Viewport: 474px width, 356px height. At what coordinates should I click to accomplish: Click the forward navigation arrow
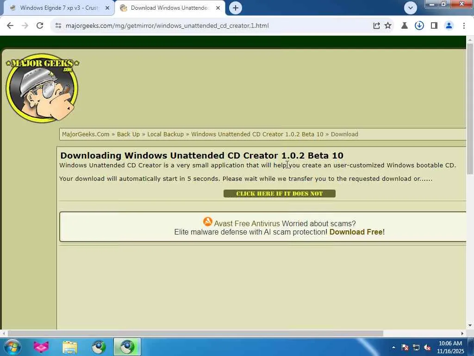pos(25,26)
